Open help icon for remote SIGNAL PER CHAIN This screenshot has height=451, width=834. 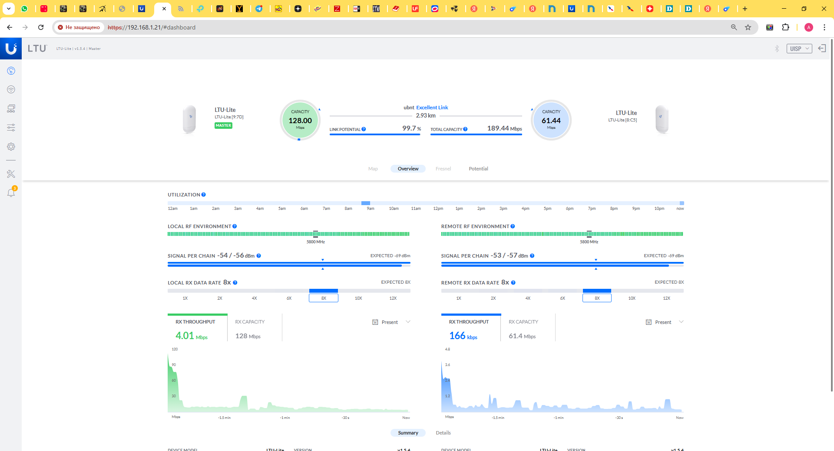[532, 256]
